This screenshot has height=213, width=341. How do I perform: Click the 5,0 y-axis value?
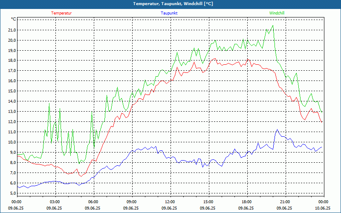tap(13, 193)
